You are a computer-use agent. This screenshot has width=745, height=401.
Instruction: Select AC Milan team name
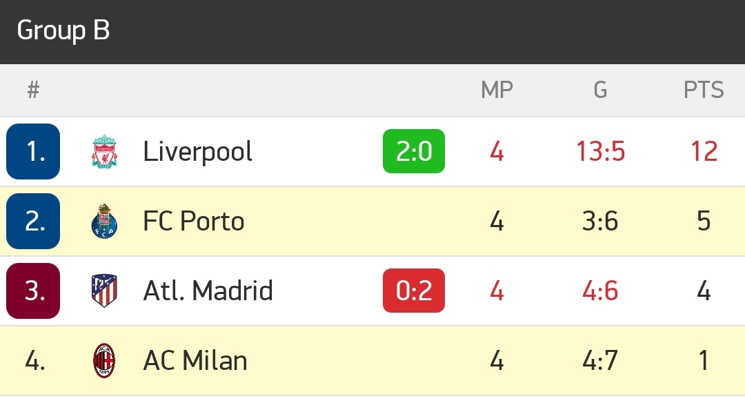pyautogui.click(x=195, y=361)
